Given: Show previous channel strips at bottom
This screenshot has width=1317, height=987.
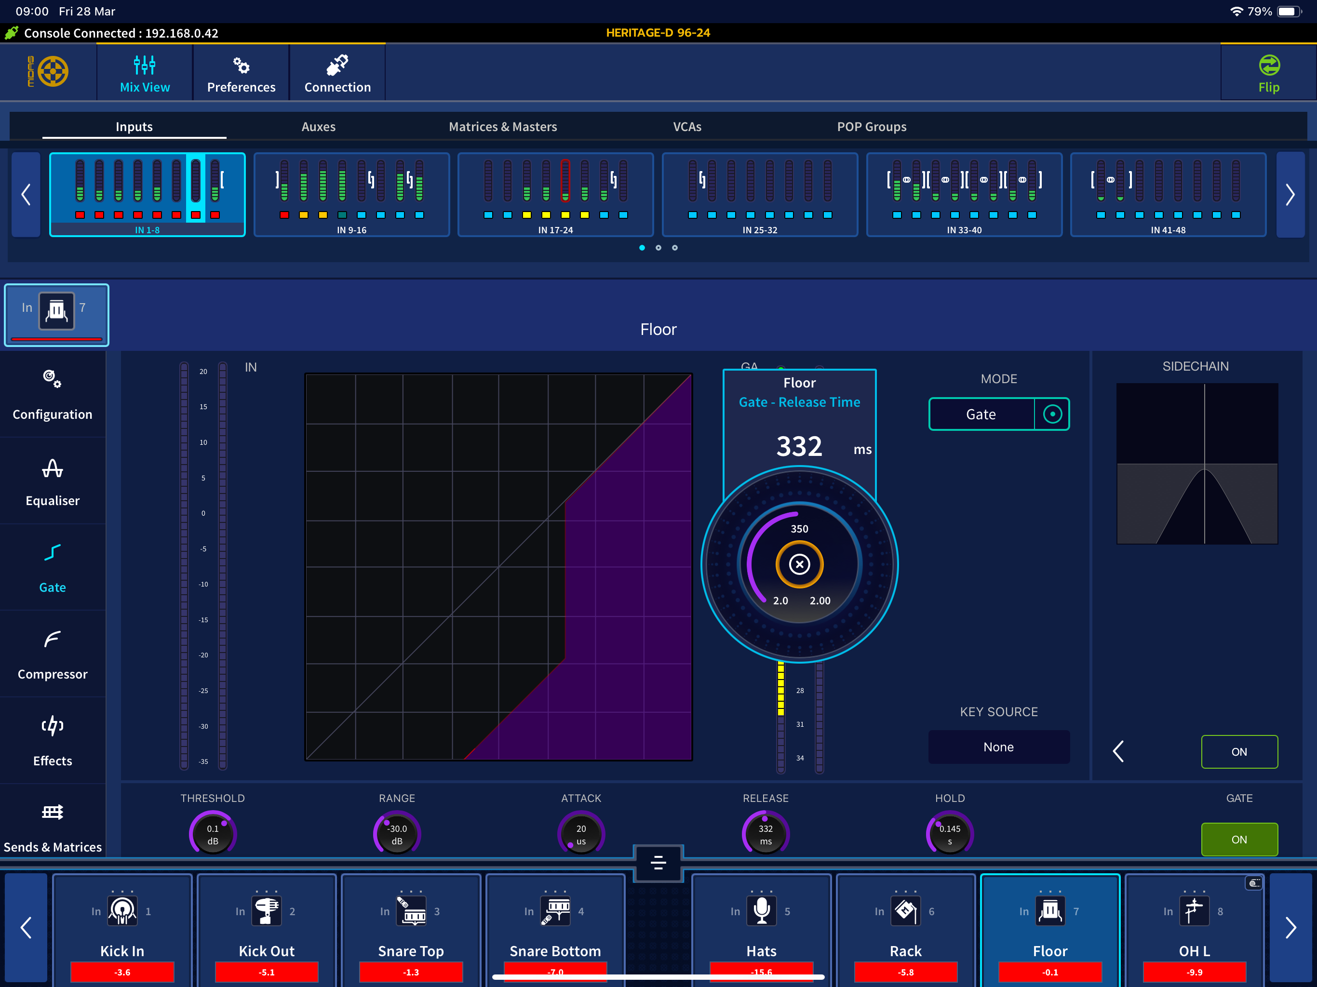Looking at the screenshot, I should click(26, 927).
